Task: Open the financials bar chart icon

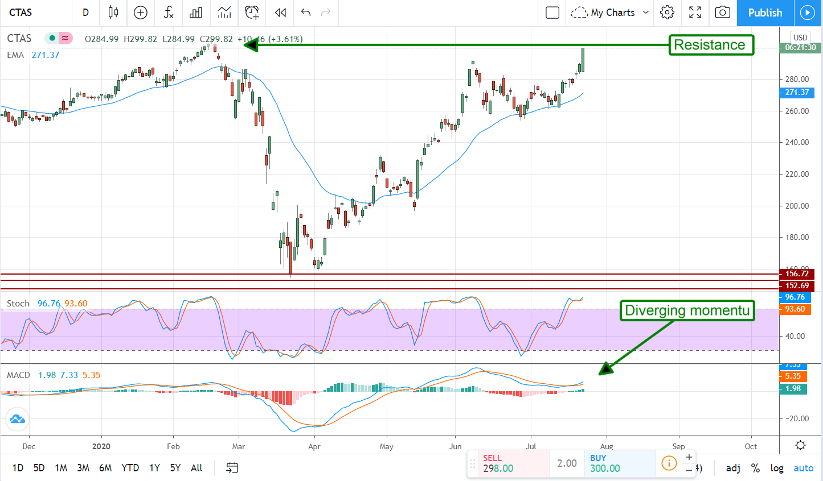Action: (x=196, y=13)
